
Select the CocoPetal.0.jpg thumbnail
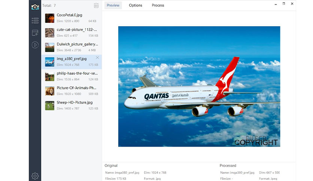50,18
